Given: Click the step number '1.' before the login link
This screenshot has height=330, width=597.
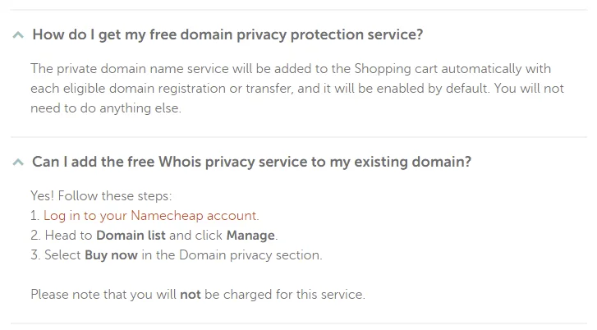Looking at the screenshot, I should click(35, 216).
